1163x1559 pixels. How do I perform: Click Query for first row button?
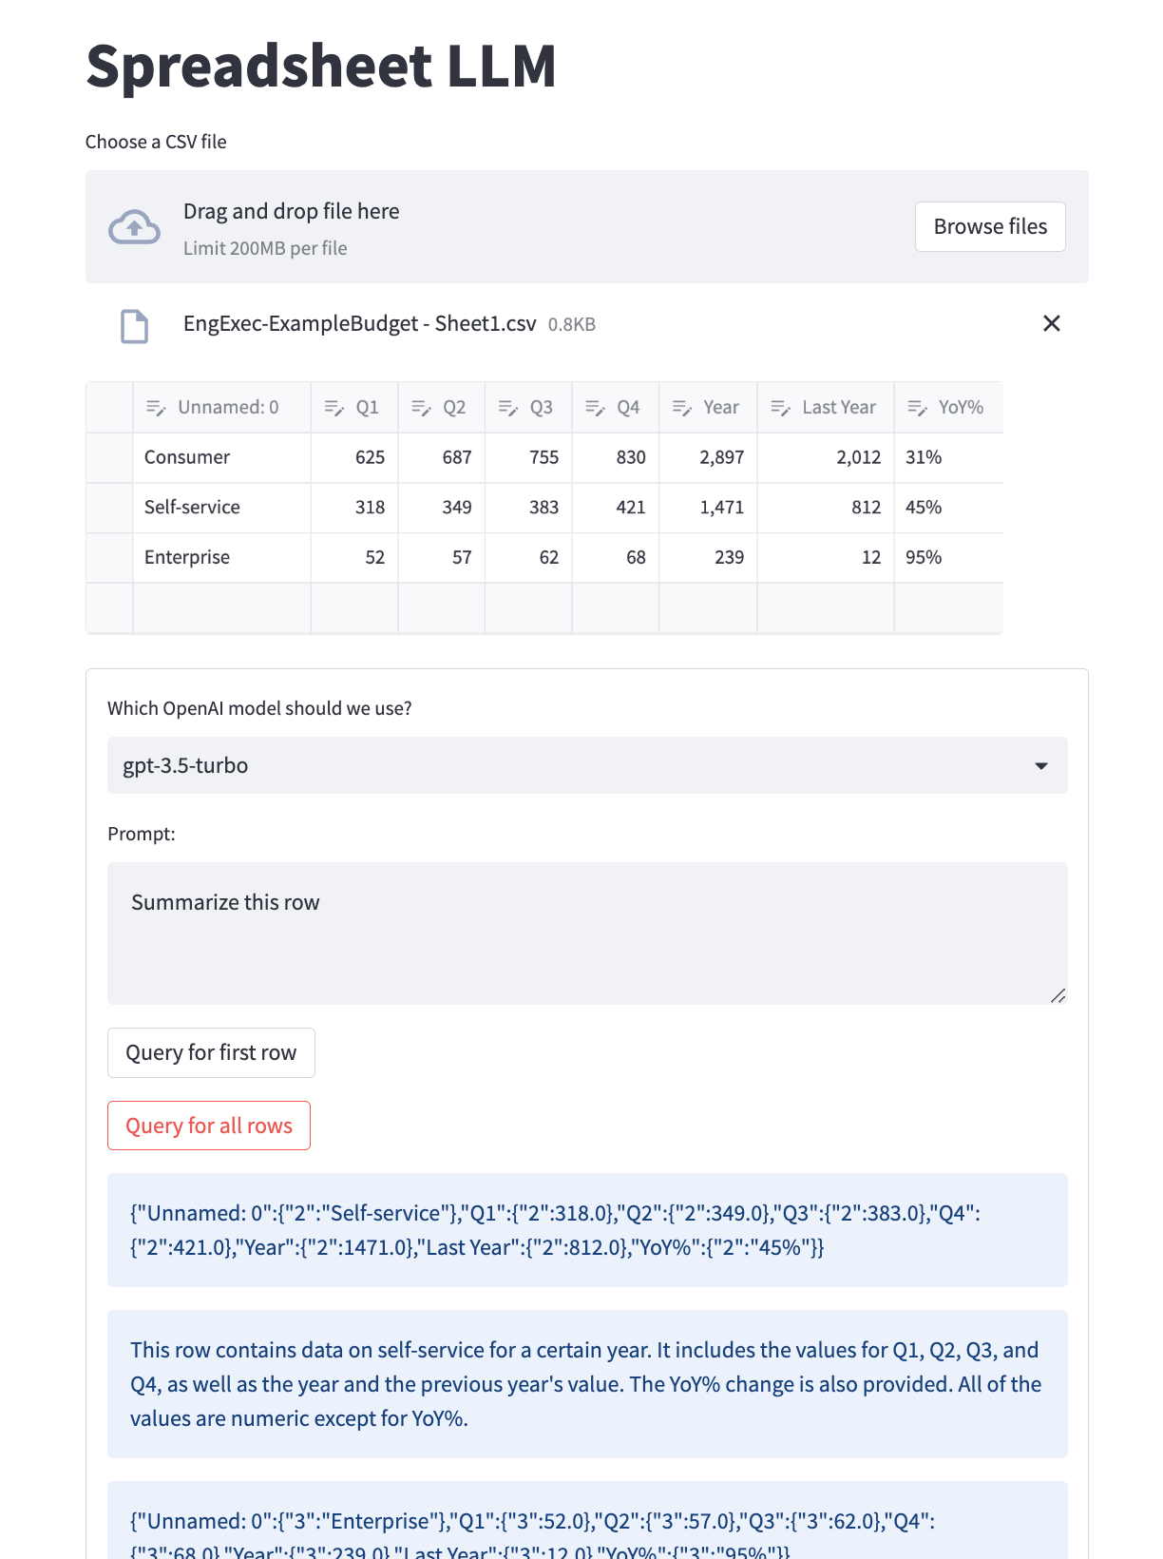[x=211, y=1053]
